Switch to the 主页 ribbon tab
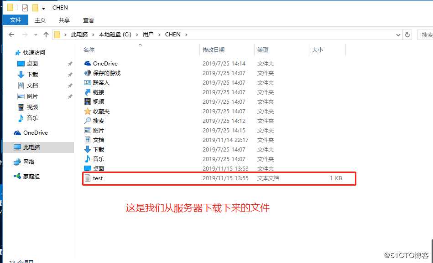Screen dimensions: 433x263 [40, 20]
